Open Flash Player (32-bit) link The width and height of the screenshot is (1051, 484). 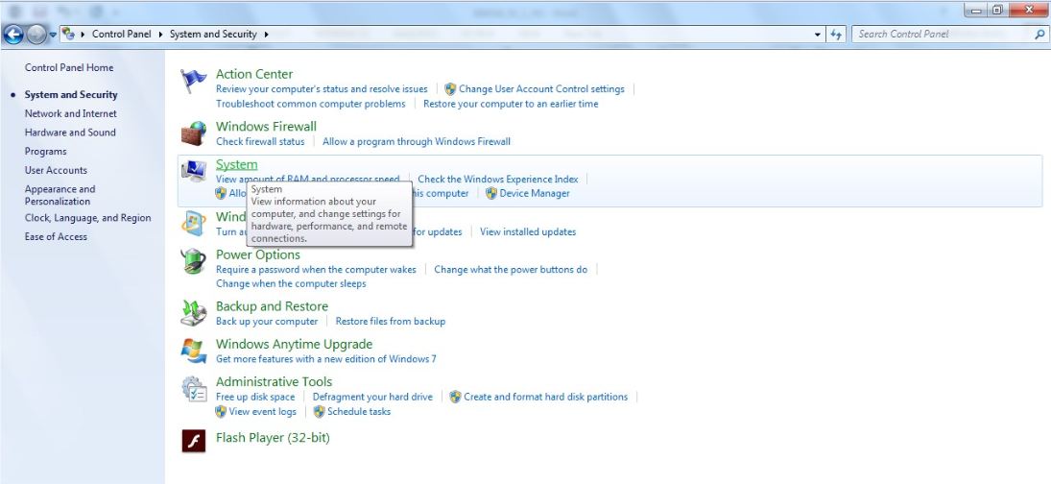point(273,438)
